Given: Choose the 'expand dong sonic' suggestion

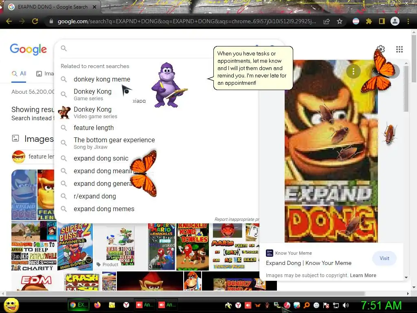Looking at the screenshot, I should tap(101, 159).
